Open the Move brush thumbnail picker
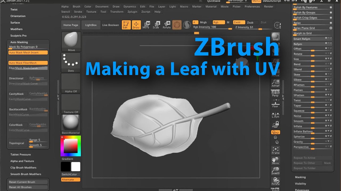This screenshot has width=341, height=191. pyautogui.click(x=71, y=42)
